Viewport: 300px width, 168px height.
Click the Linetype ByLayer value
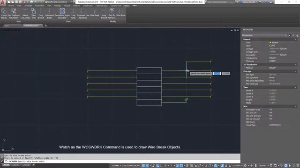click(x=283, y=49)
